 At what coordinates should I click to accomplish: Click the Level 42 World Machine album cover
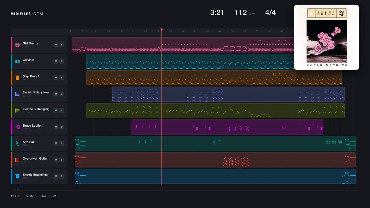326,38
